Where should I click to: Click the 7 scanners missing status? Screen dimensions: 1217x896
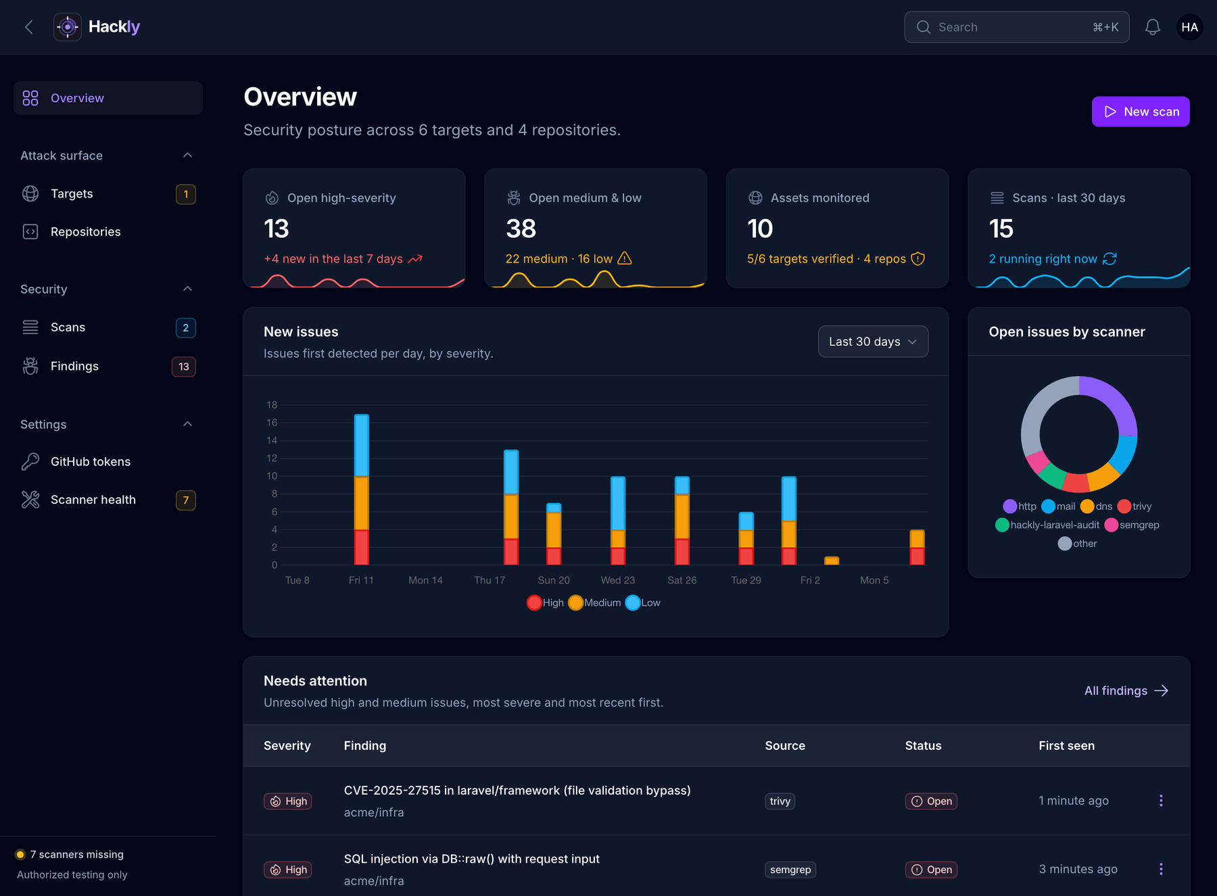tap(70, 855)
